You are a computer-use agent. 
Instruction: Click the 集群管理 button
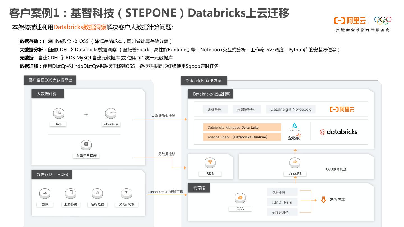pyautogui.click(x=215, y=110)
